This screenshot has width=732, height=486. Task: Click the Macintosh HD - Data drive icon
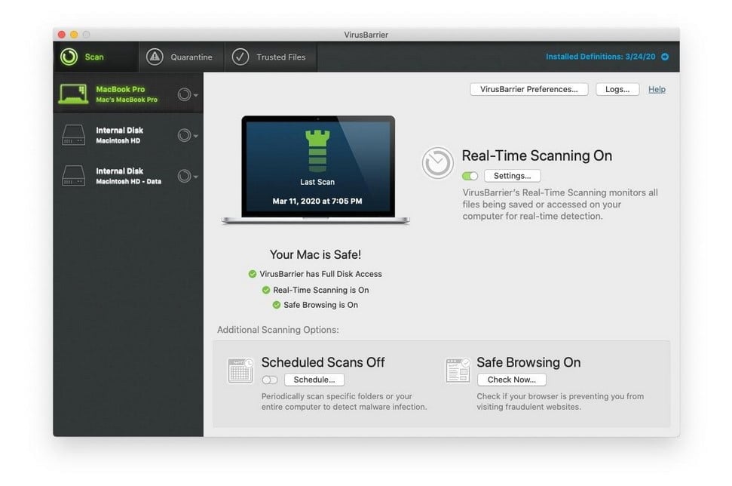[73, 176]
